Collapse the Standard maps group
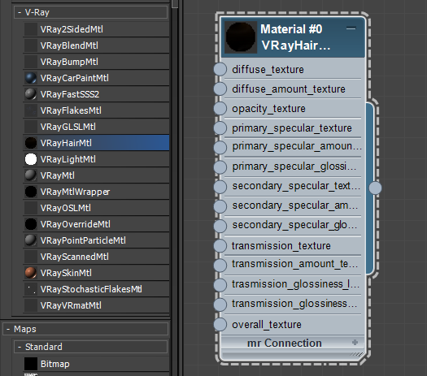427x376 pixels. pos(20,347)
